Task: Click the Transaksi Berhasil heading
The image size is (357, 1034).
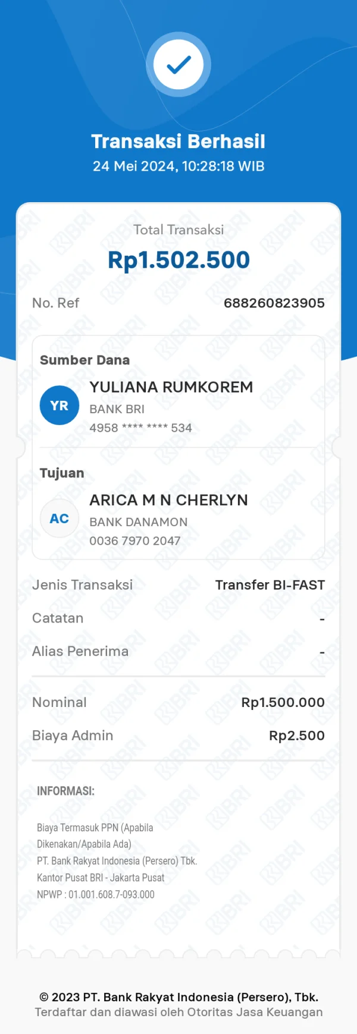Action: 178,142
